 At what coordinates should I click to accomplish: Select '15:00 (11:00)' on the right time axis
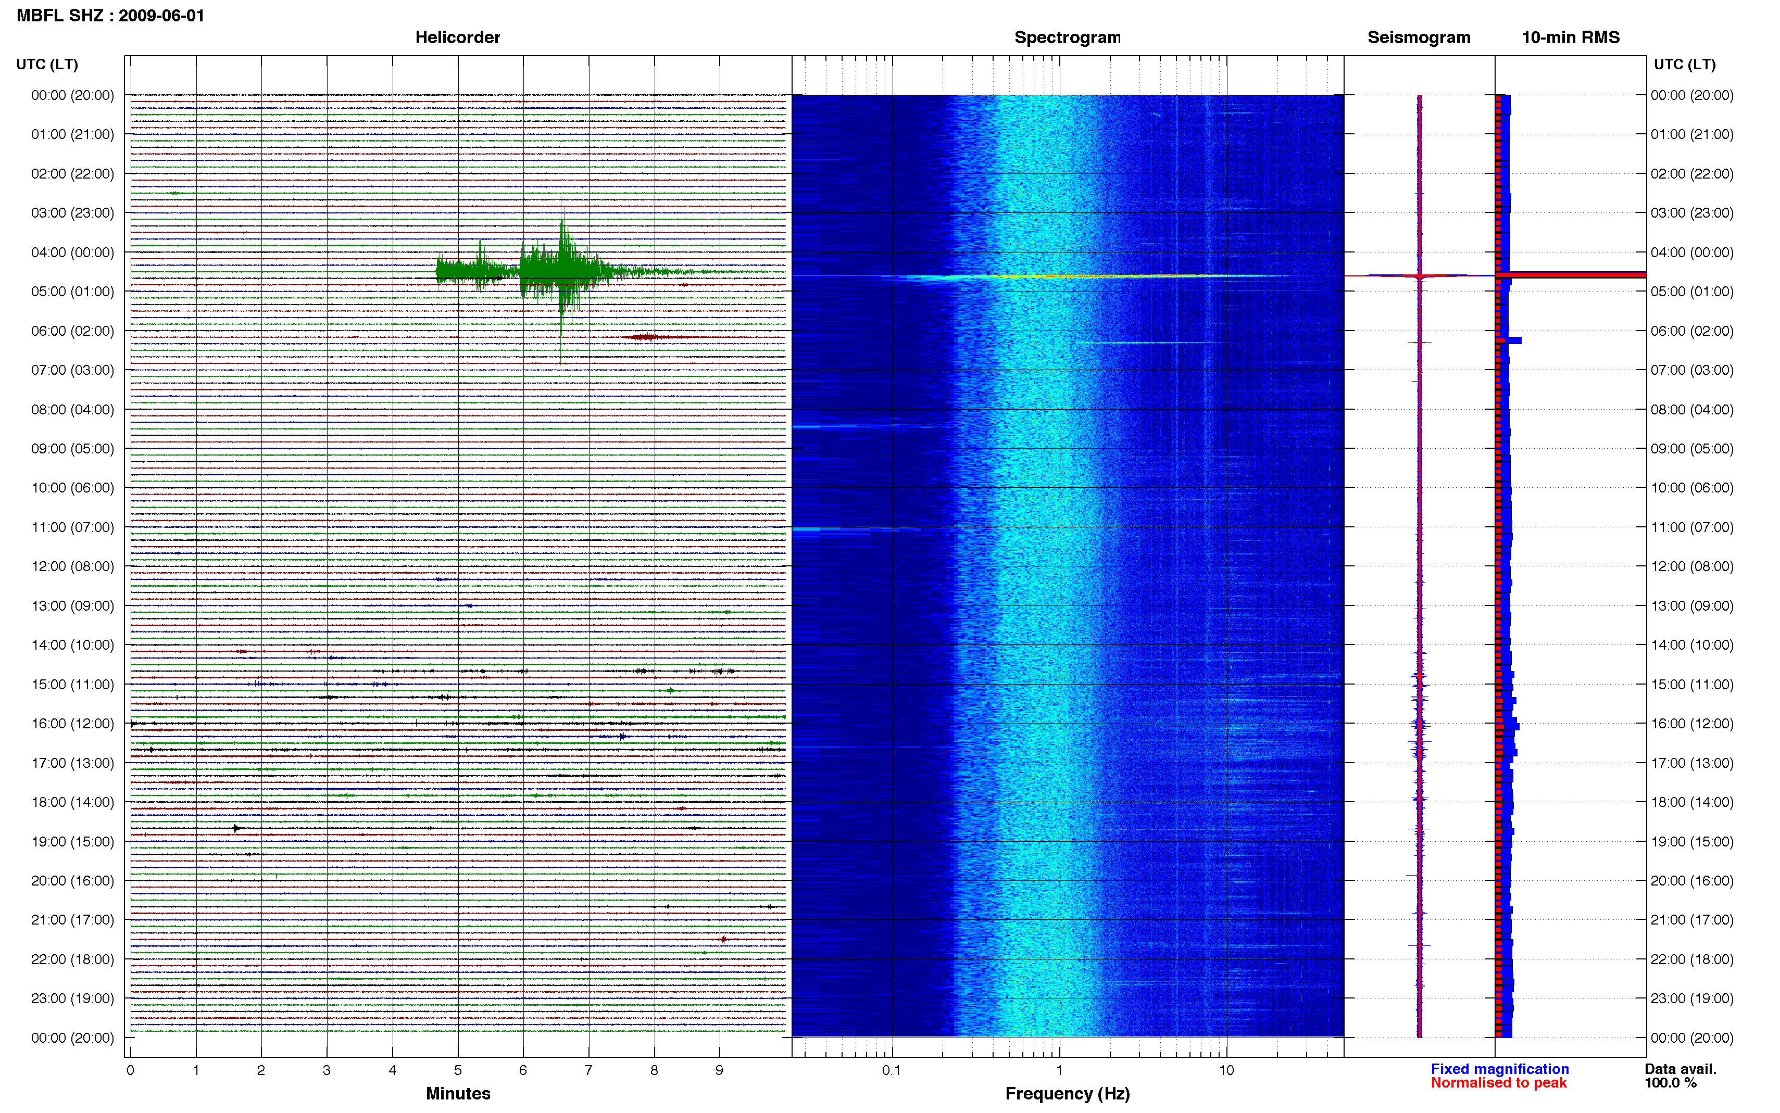[1691, 685]
